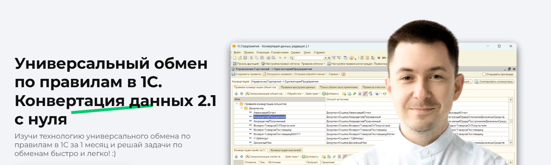The width and height of the screenshot is (551, 165).
Task: Open the Сервис dropdown in conversion toolbar
Action: [x=334, y=74]
